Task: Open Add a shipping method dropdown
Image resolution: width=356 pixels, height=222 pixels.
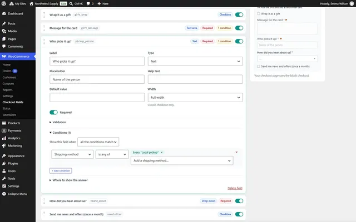Action: coord(182,160)
